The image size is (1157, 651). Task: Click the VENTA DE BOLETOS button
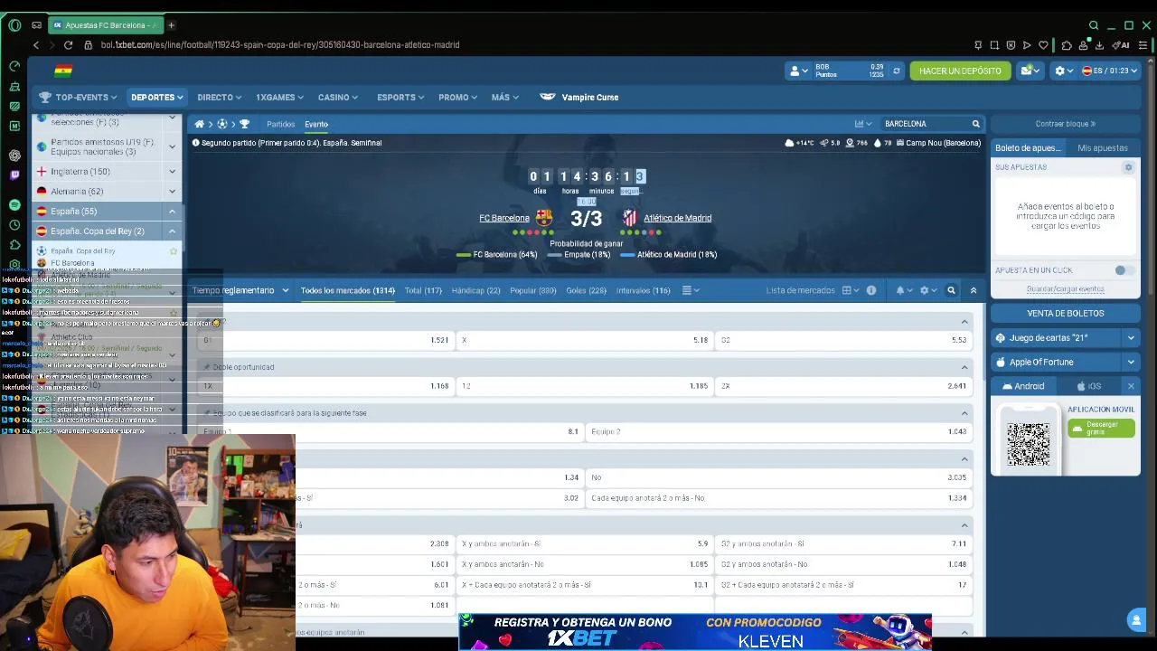[x=1066, y=313]
